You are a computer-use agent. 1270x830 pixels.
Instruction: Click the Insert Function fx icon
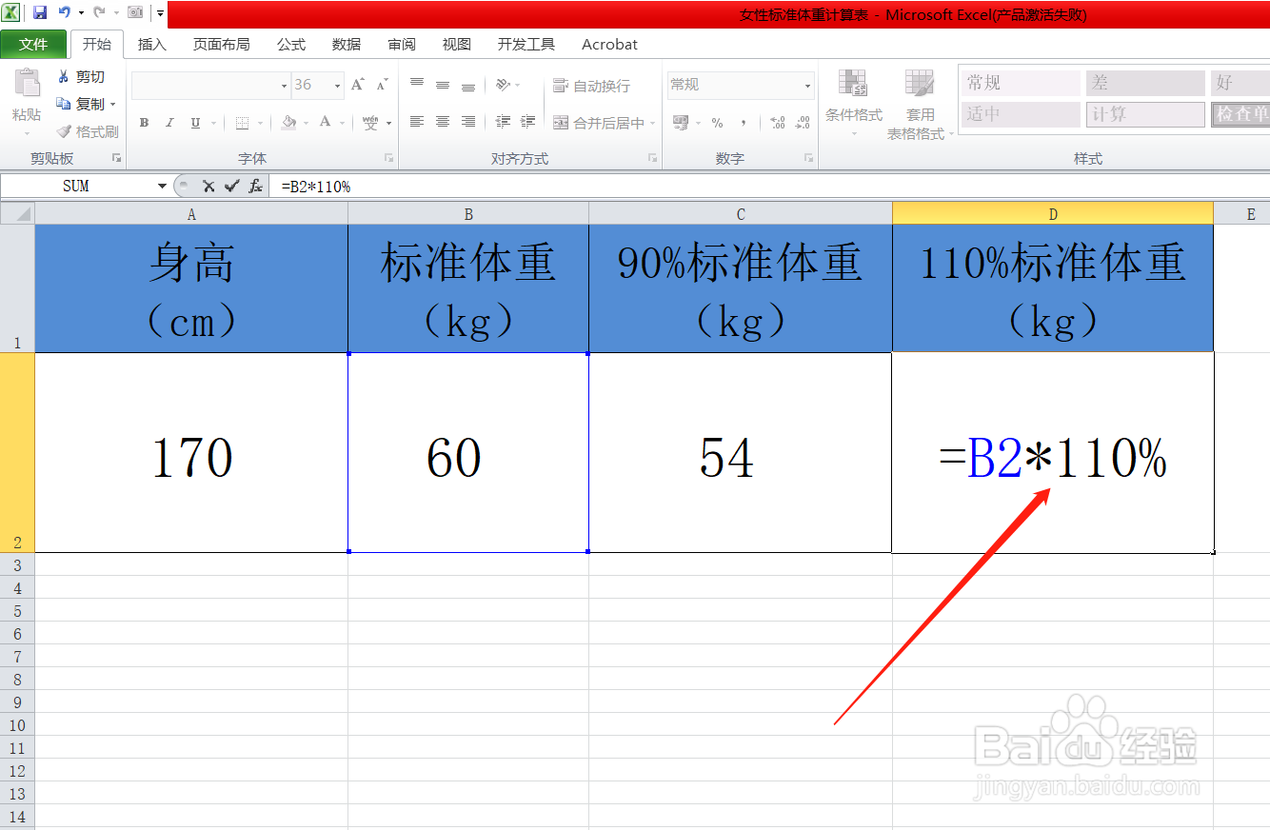(255, 187)
